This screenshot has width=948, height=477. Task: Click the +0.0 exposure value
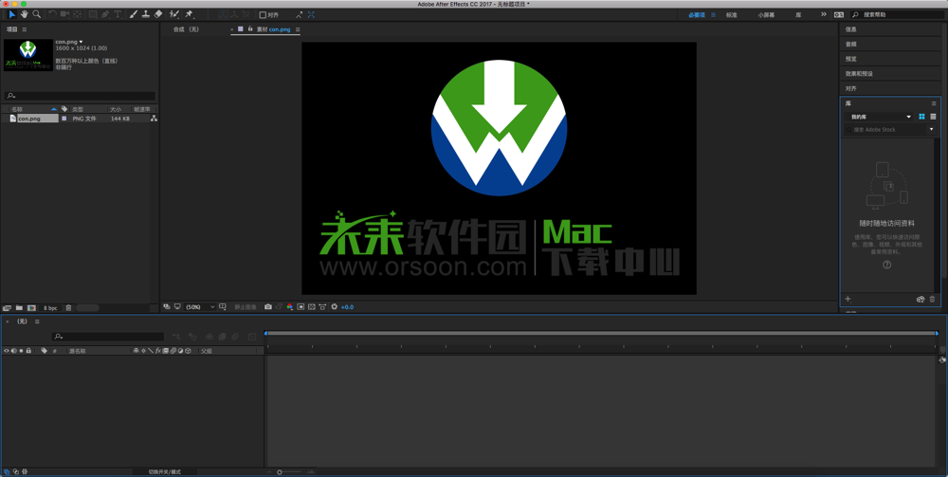point(347,307)
